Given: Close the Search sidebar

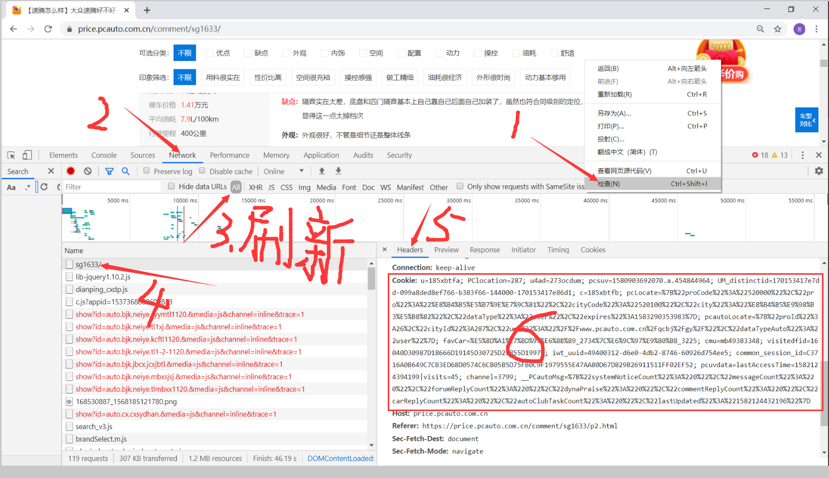Looking at the screenshot, I should (51, 171).
